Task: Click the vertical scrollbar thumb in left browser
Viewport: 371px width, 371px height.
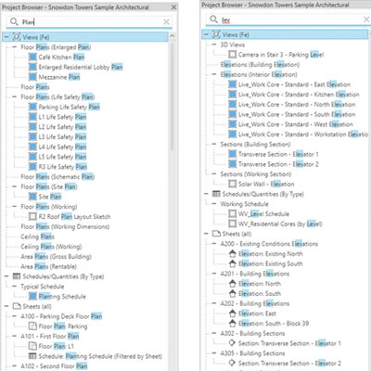Action: pos(173,96)
